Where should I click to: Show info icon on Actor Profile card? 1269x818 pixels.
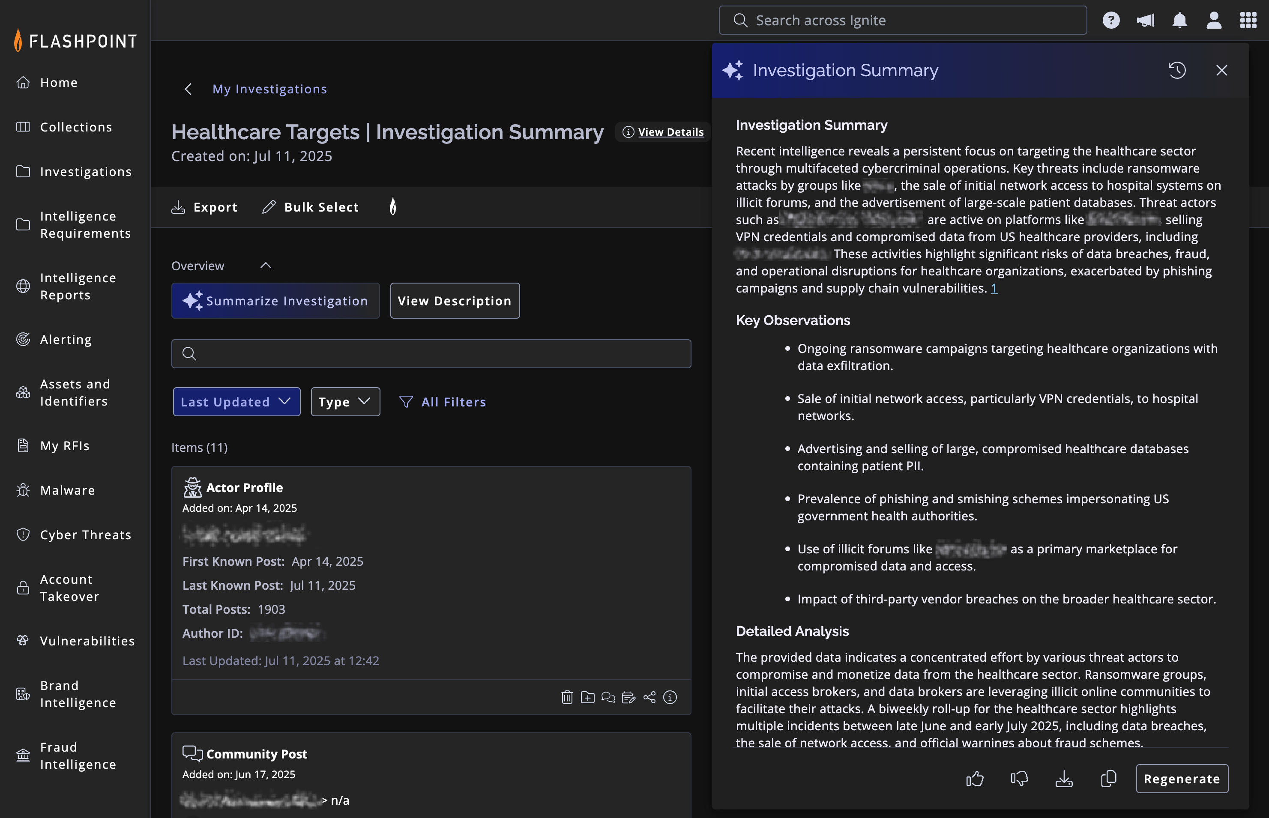coord(670,697)
